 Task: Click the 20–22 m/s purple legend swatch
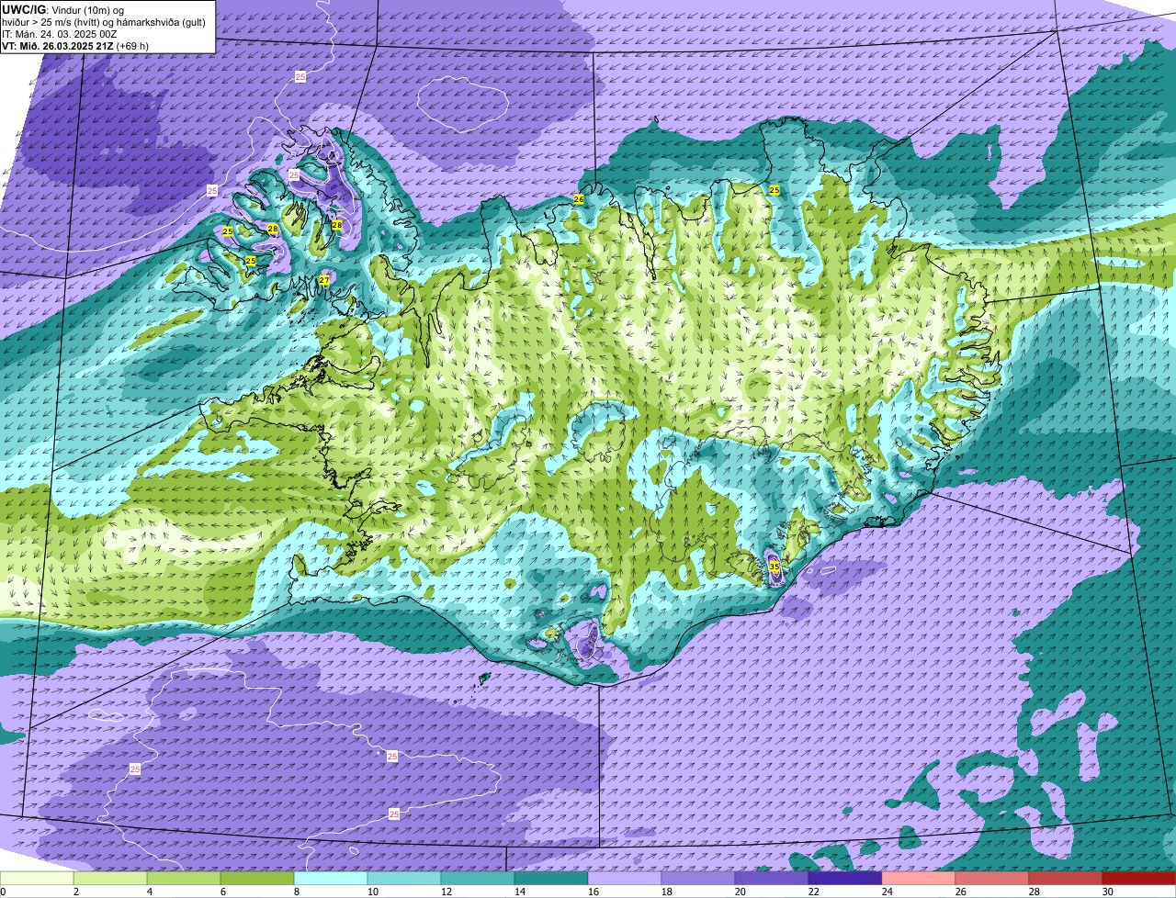(772, 878)
